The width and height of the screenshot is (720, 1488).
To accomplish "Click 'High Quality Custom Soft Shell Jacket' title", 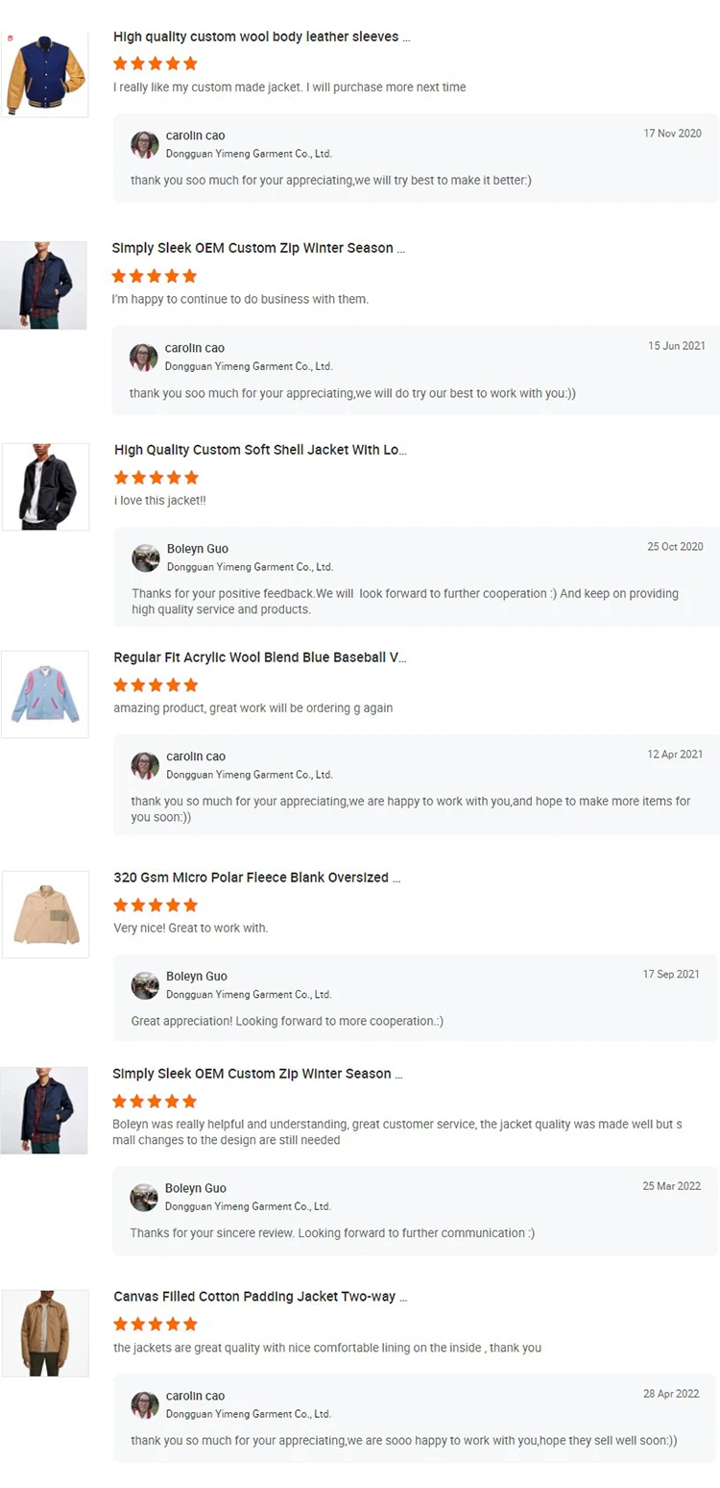I will point(260,450).
